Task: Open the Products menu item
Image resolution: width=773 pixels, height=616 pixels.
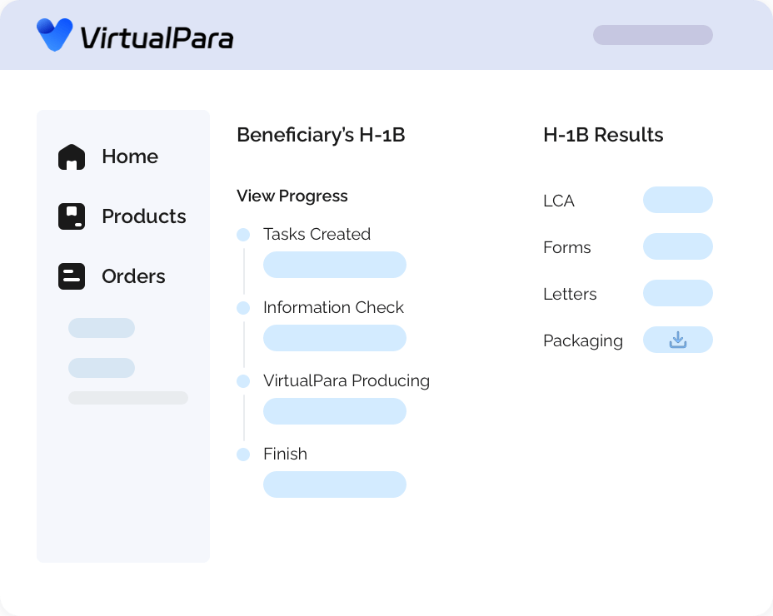Action: click(x=122, y=216)
